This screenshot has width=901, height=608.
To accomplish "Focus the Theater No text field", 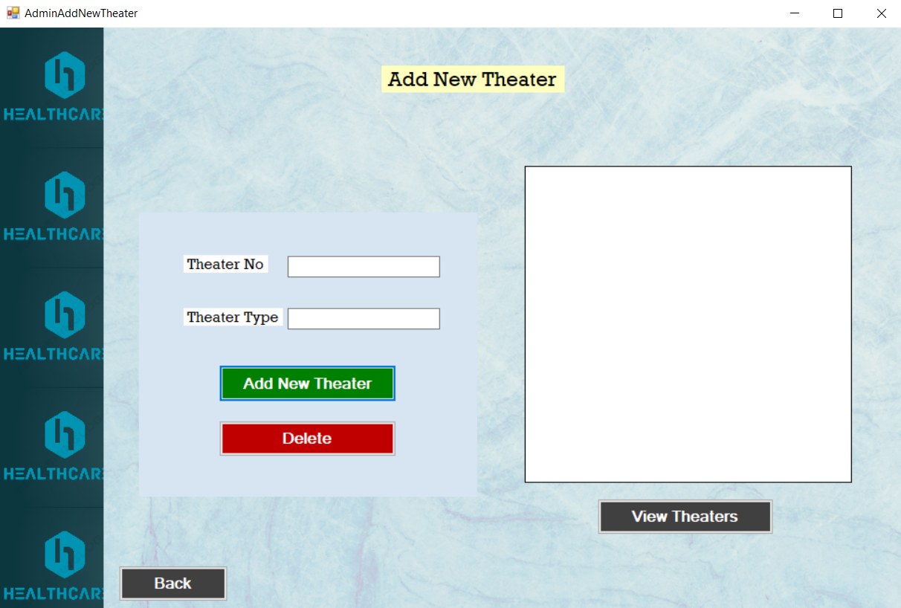I will coord(364,267).
